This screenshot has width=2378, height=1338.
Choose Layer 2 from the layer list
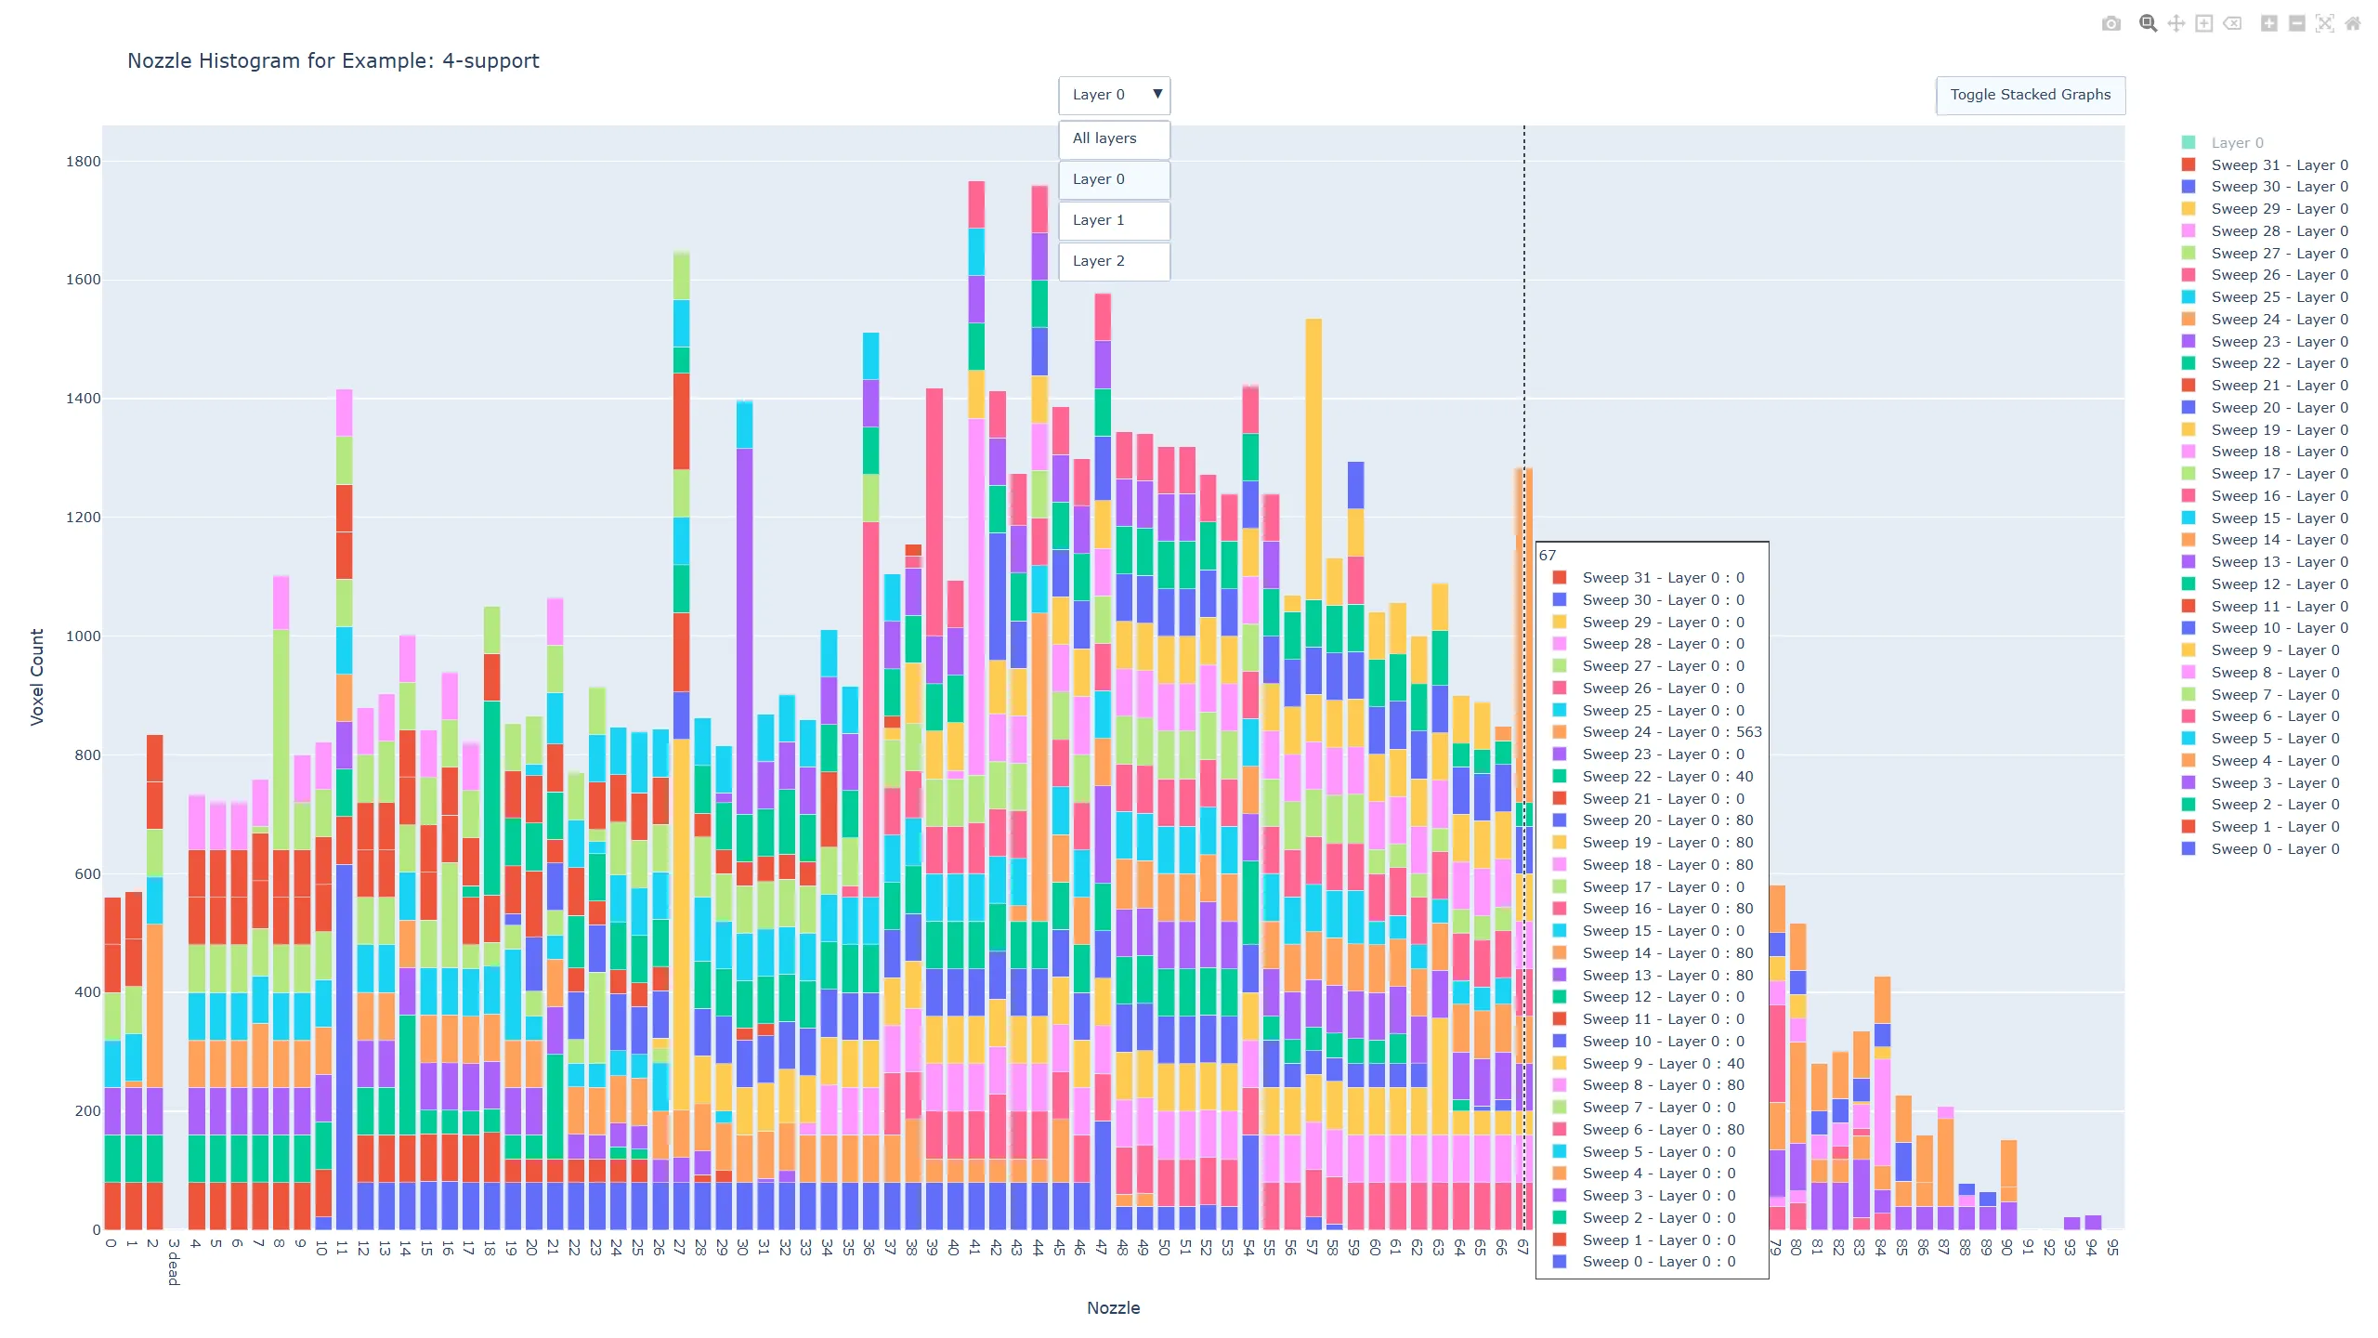point(1114,261)
